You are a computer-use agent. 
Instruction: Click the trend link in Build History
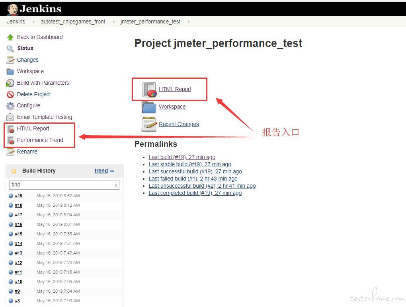pos(101,171)
